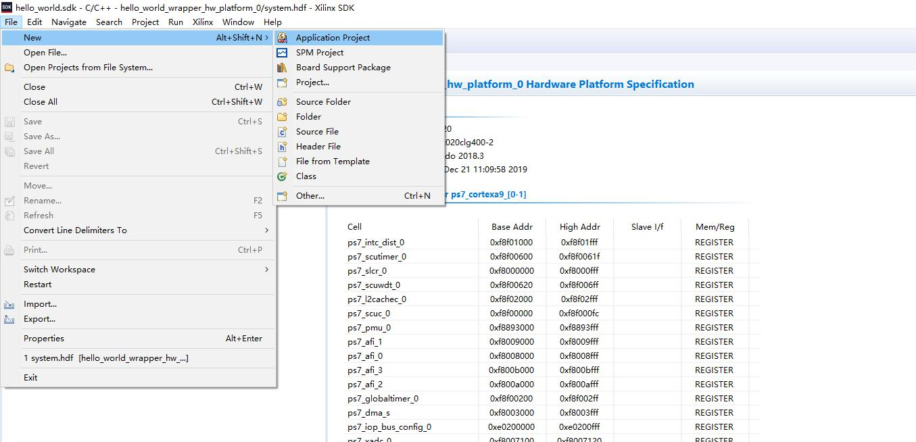Select the ps7_intc_dist_0 cell
Viewport: 916px width, 442px height.
coord(376,243)
